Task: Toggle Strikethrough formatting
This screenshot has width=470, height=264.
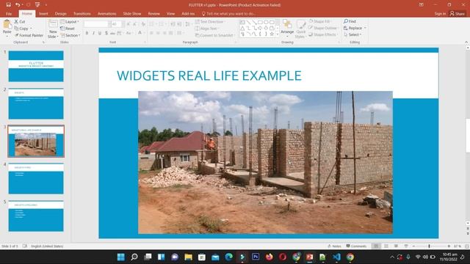Action: coord(112,33)
